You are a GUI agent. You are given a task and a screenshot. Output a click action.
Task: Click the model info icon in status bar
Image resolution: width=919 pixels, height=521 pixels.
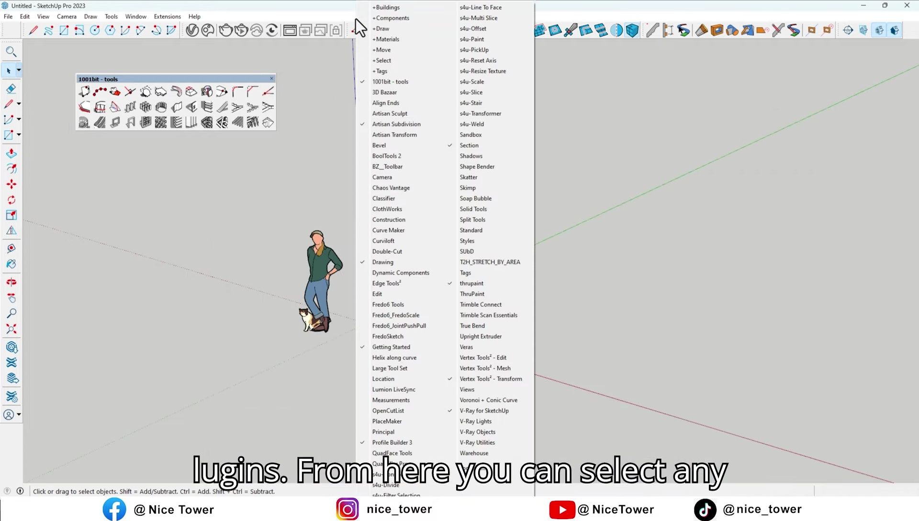20,491
